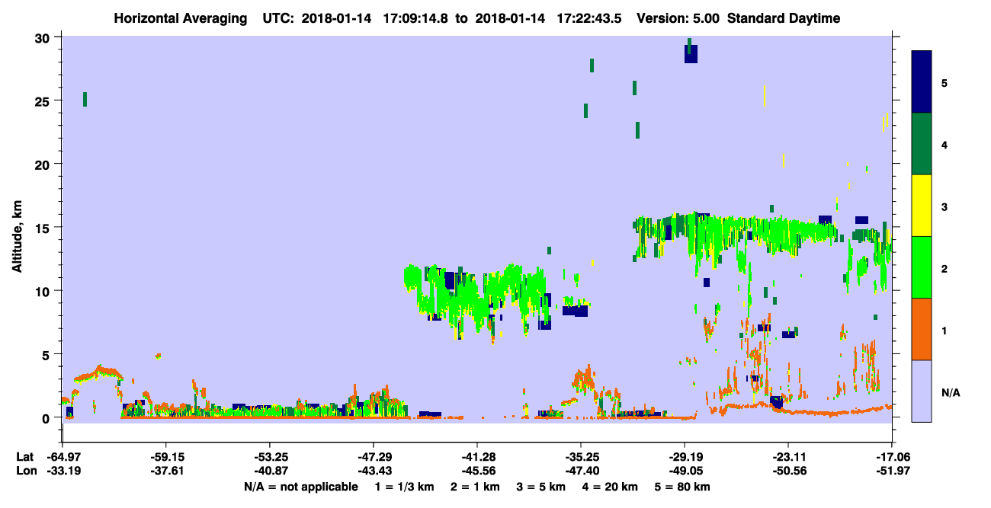Click the '5 = 80 km' legend text
This screenshot has height=508, width=991.
(683, 487)
